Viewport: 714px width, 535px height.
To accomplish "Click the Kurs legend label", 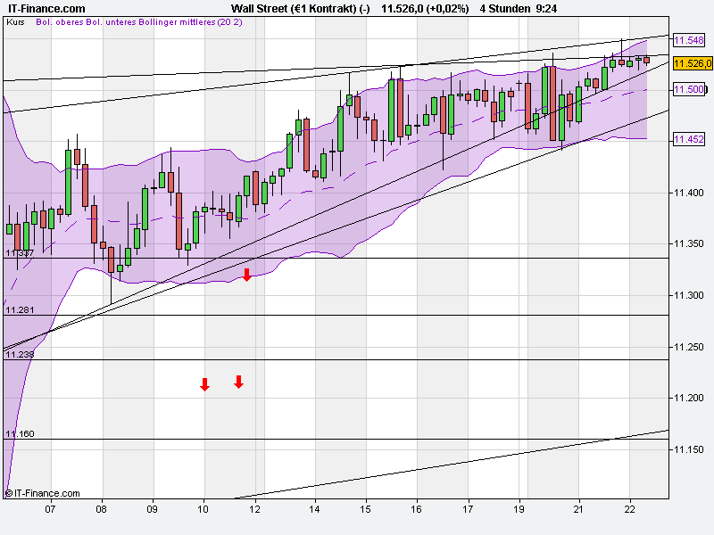I will [15, 21].
